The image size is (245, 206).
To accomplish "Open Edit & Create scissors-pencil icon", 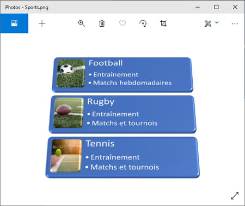I will point(208,23).
